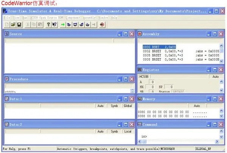Open the Assembly menu

pos(89,18)
